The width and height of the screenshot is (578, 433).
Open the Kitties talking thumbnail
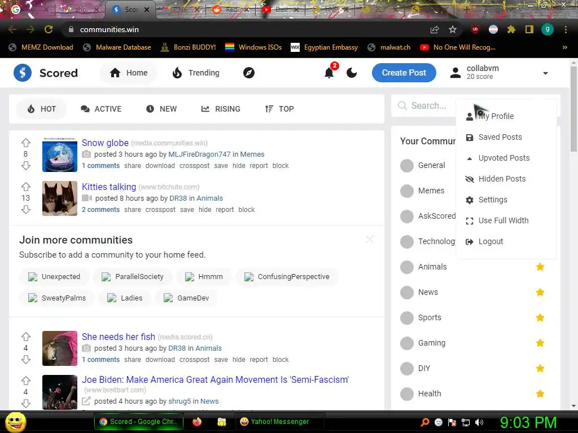[x=60, y=198]
